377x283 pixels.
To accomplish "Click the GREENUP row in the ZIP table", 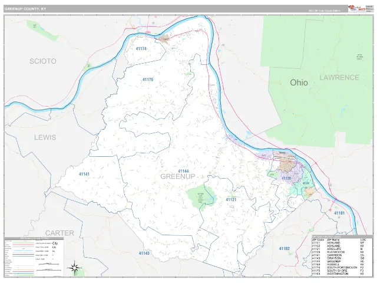I will tap(338, 261).
